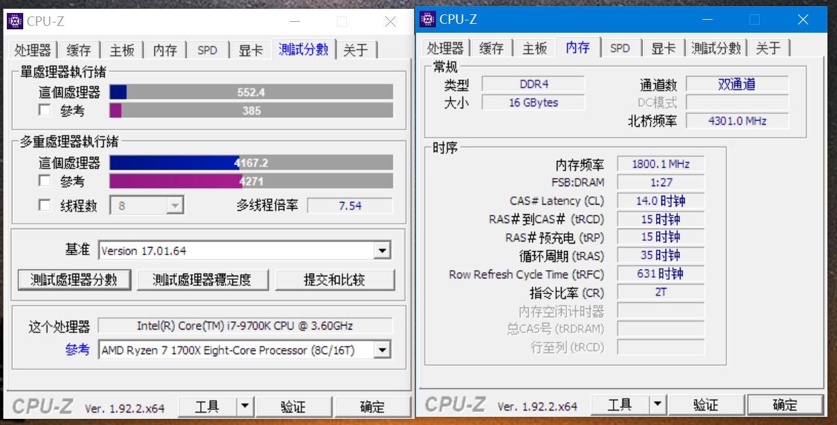Click the CPU-Z icon in the right window title bar
The height and width of the screenshot is (425, 837).
click(426, 20)
